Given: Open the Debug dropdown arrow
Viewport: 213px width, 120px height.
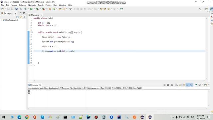Looking at the screenshot, I should click(28, 9).
